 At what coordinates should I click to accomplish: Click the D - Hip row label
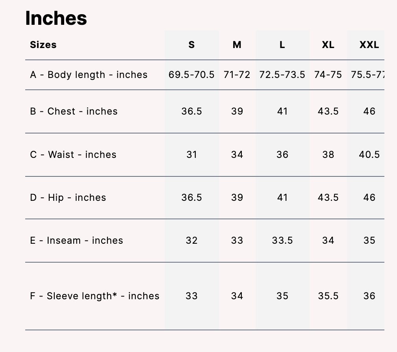pos(68,198)
